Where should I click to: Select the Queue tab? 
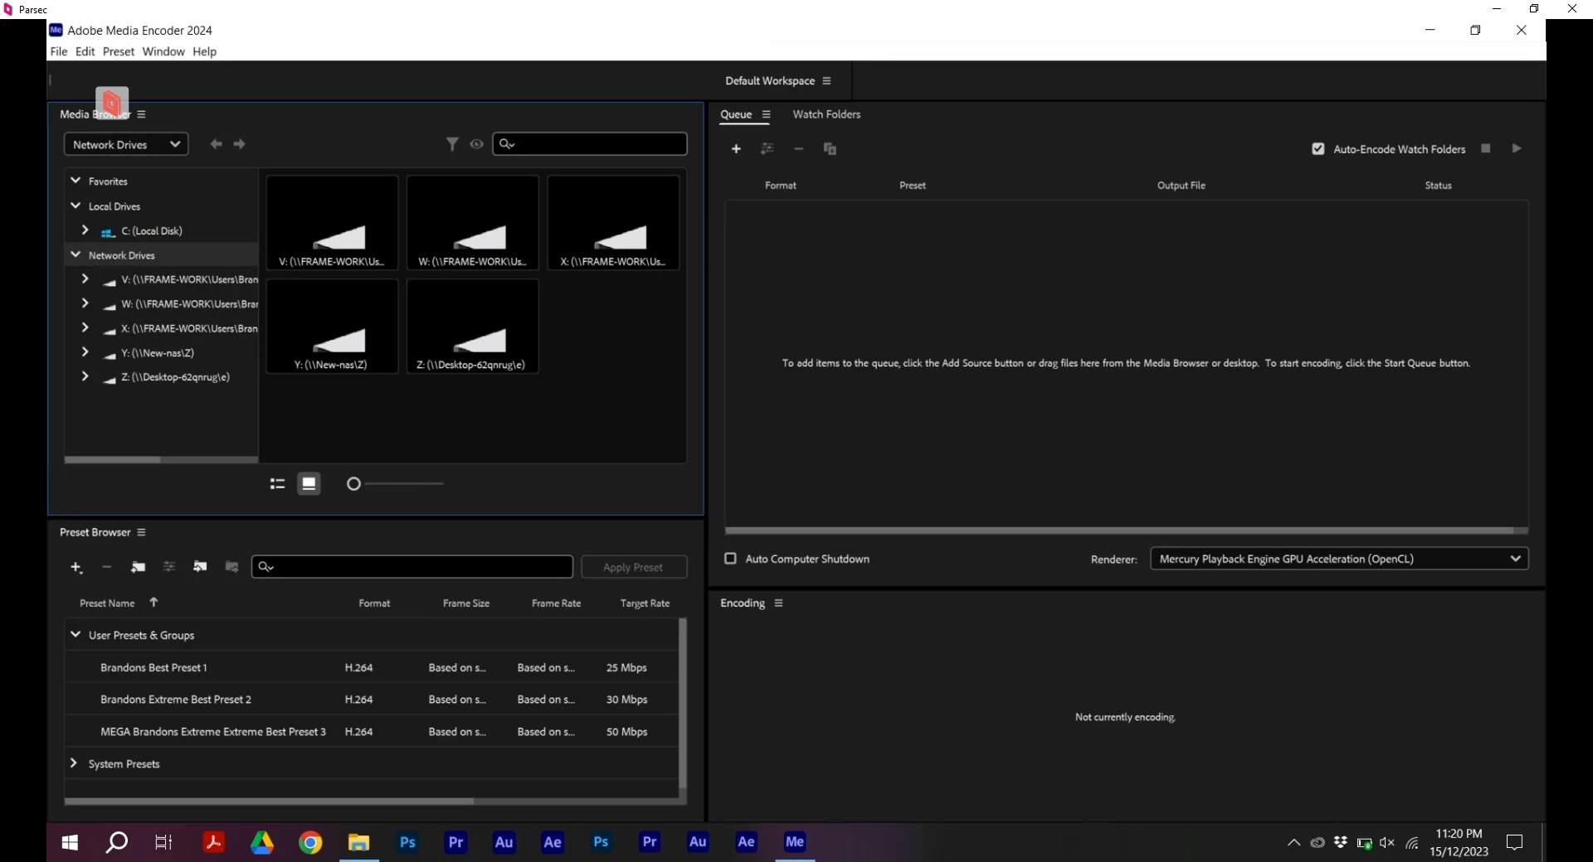(x=736, y=115)
